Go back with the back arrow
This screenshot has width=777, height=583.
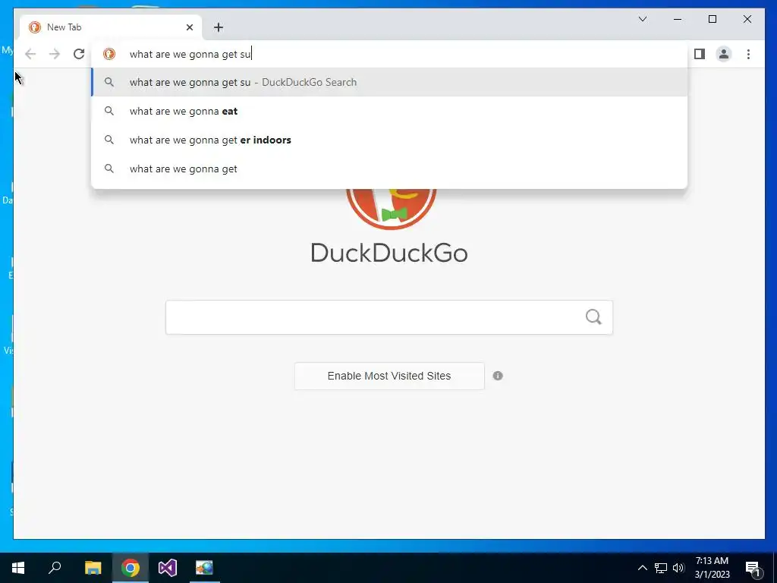[30, 54]
